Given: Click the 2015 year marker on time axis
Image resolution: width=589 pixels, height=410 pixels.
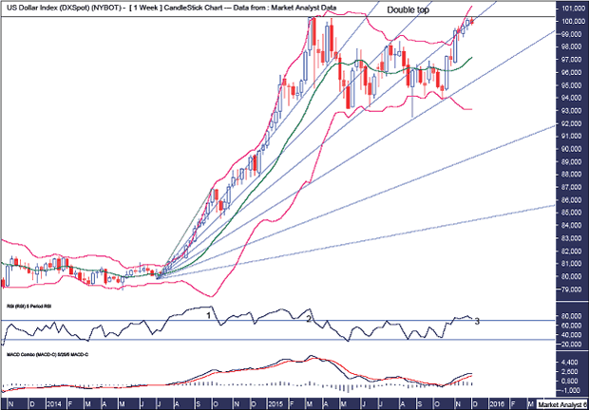Looking at the screenshot, I should point(275,404).
